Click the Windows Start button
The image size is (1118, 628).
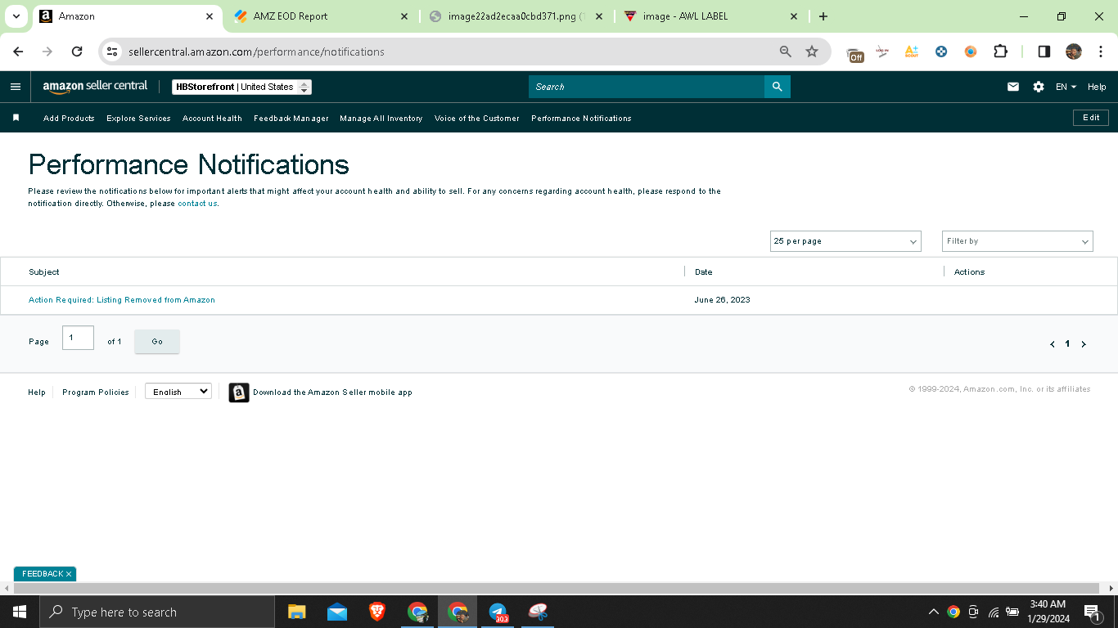[19, 612]
